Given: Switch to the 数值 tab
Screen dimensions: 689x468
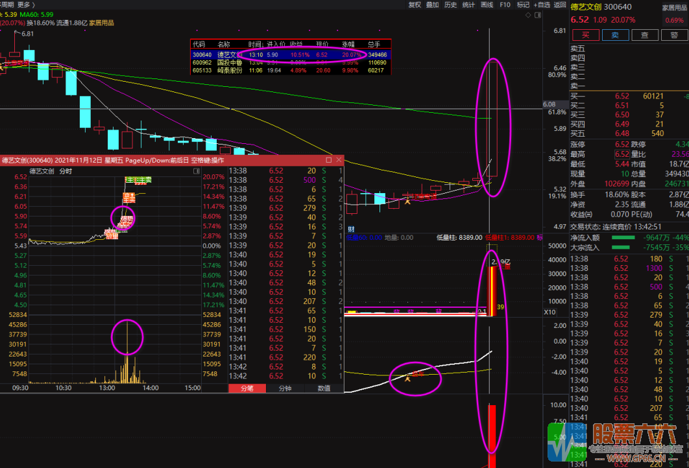Looking at the screenshot, I should [x=323, y=388].
